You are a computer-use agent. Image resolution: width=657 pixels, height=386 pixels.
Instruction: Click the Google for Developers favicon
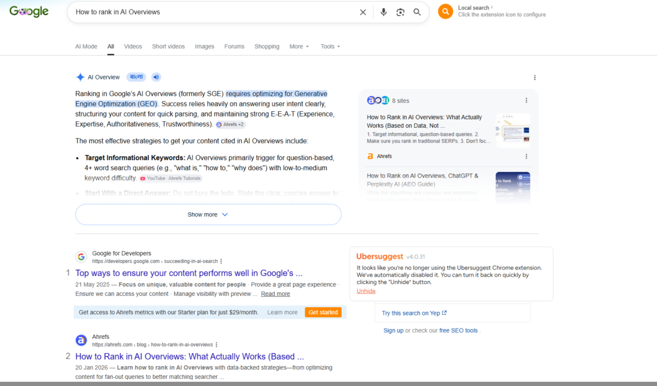click(x=81, y=256)
